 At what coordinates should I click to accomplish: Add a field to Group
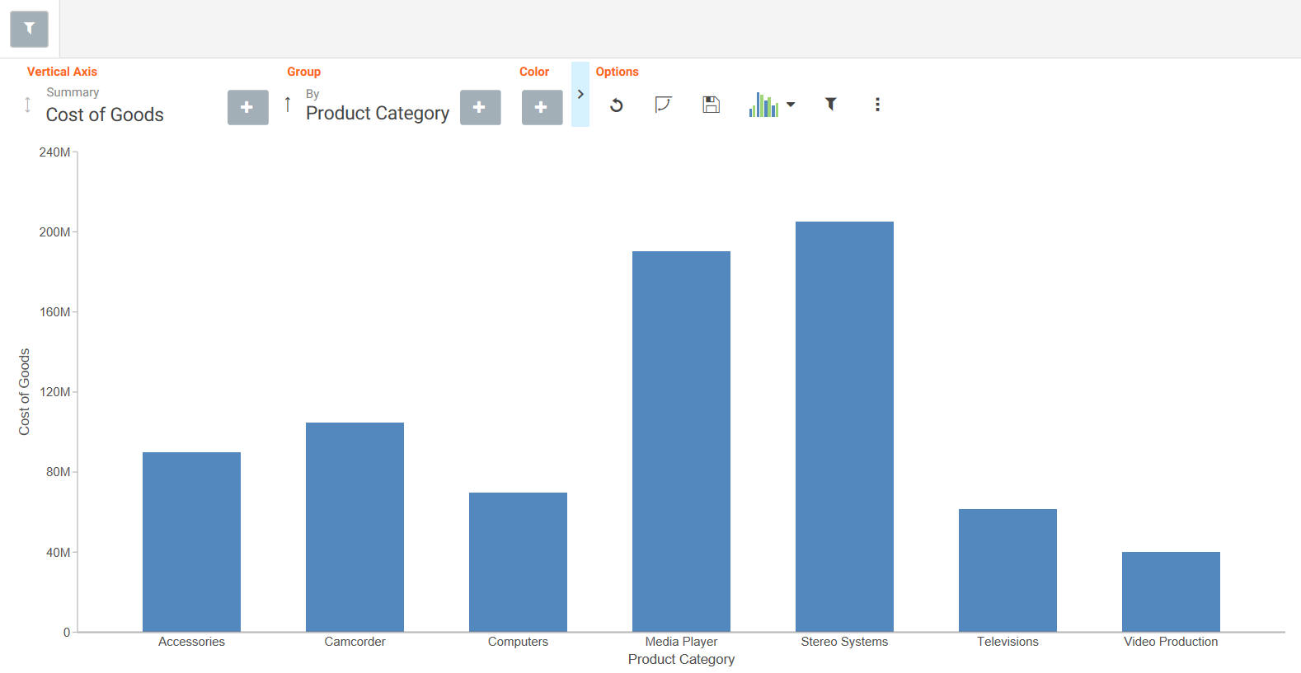481,108
